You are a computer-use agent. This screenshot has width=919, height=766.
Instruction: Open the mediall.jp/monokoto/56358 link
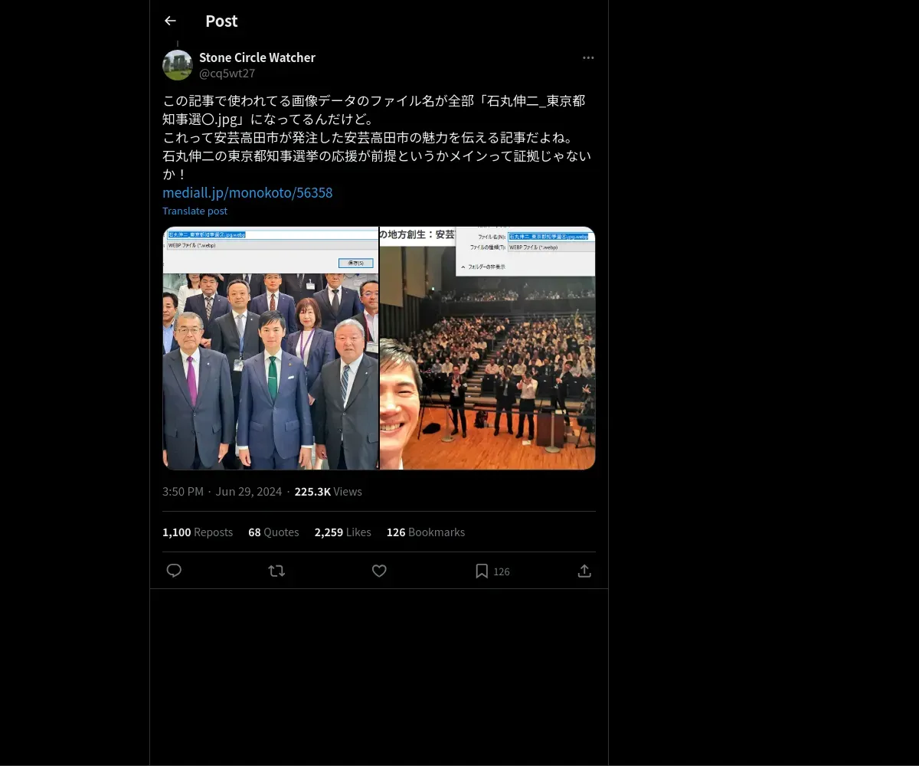[247, 192]
